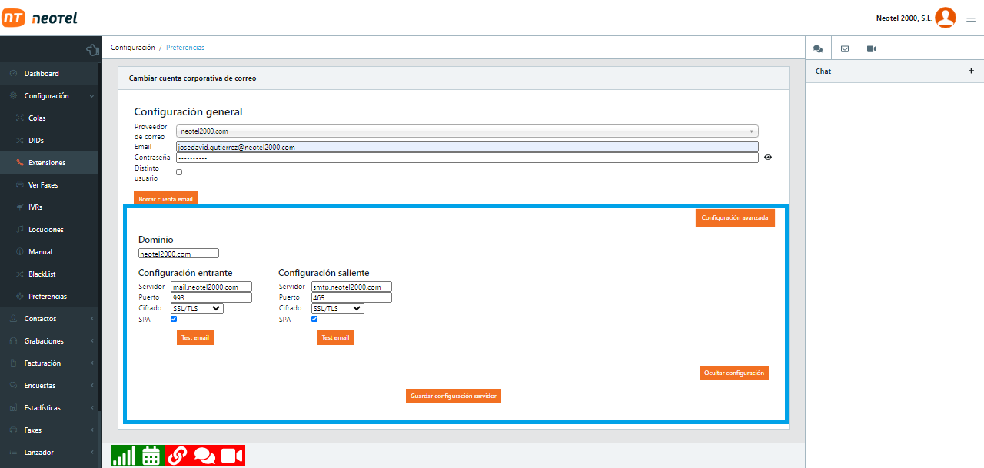Open the hamburger menu at top right
The width and height of the screenshot is (984, 468).
pos(971,18)
